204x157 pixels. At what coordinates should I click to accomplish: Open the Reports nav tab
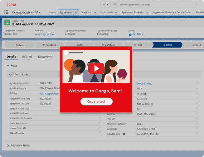click(x=200, y=12)
